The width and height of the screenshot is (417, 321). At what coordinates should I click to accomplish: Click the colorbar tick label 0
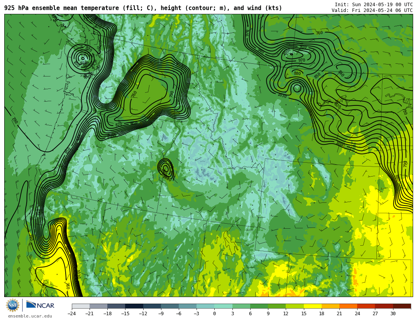(x=214, y=314)
